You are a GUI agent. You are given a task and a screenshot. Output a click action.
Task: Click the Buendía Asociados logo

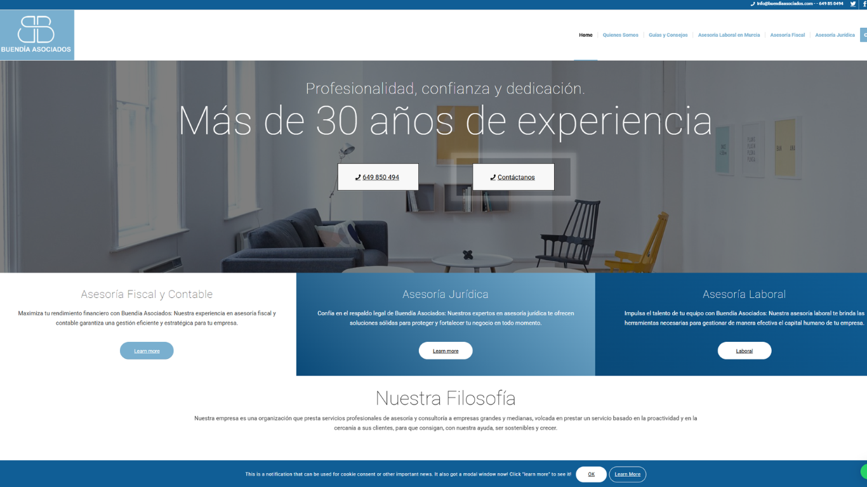(37, 35)
